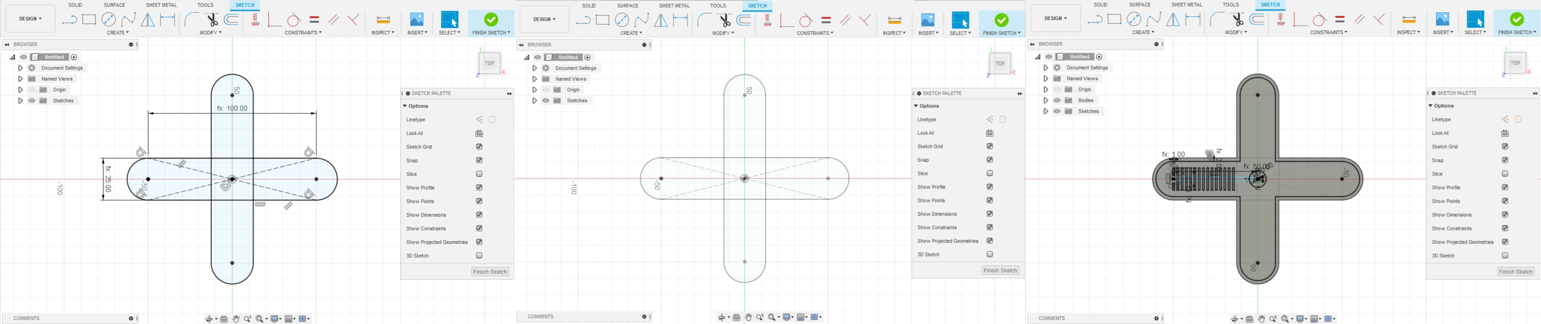Click Finish Sketch button in left Sketch Palette

(490, 271)
